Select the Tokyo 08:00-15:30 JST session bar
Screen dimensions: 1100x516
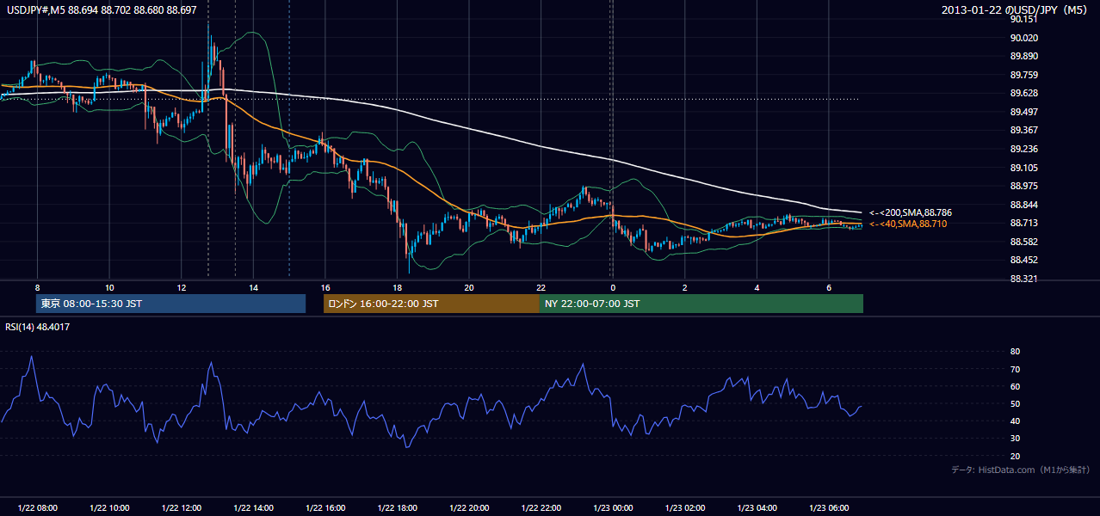pos(170,304)
